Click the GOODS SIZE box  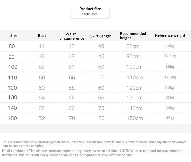[x=90, y=14]
